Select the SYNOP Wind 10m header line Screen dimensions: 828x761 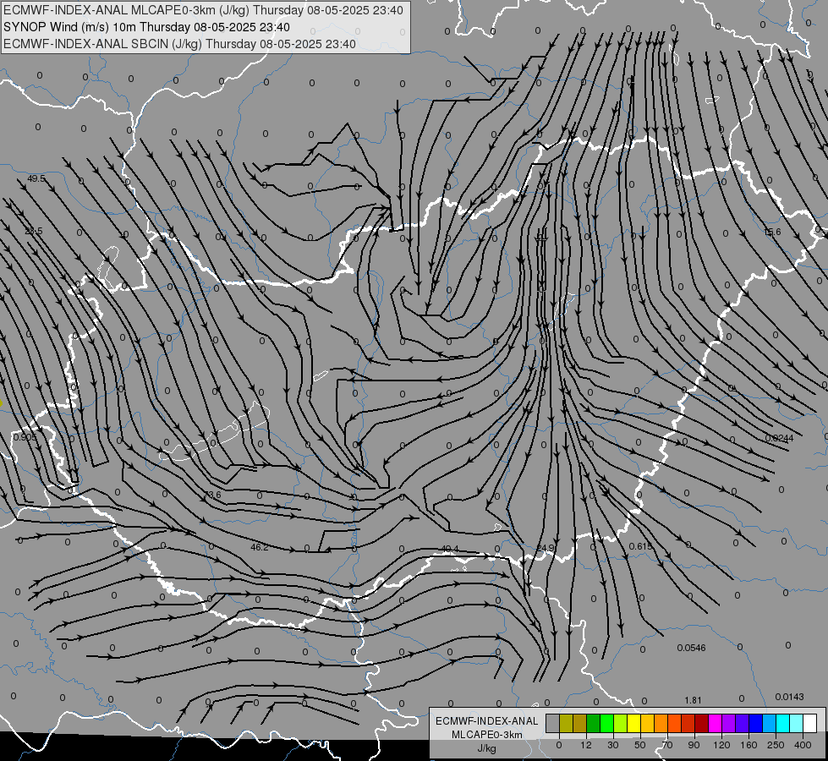click(x=146, y=27)
